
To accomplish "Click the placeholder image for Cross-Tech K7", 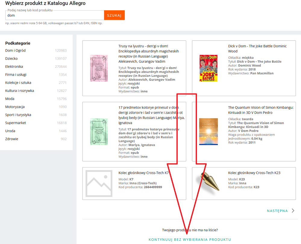I will click(99, 183).
